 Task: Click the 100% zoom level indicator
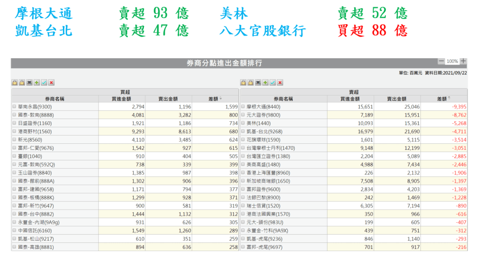pyautogui.click(x=452, y=61)
